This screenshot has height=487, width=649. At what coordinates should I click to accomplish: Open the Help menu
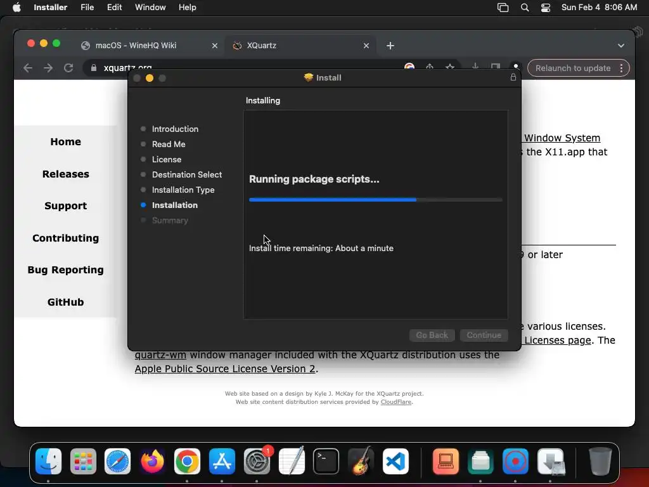[x=187, y=7]
